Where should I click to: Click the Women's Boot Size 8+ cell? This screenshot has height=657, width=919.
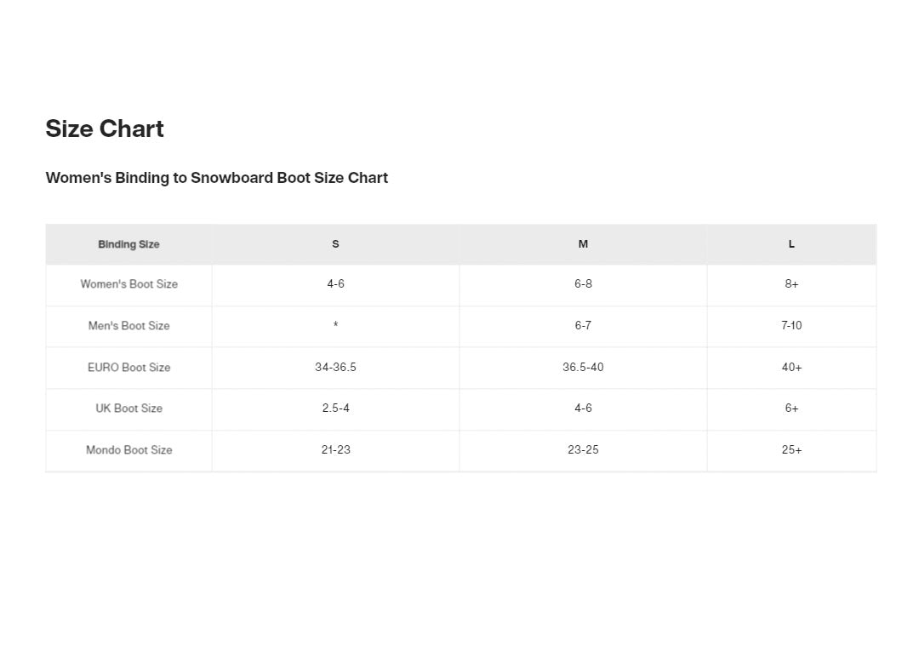(791, 284)
